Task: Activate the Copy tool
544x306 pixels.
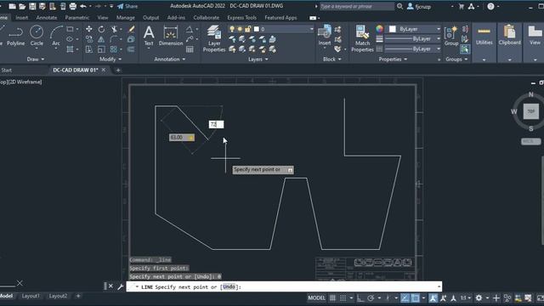Action: (89, 39)
